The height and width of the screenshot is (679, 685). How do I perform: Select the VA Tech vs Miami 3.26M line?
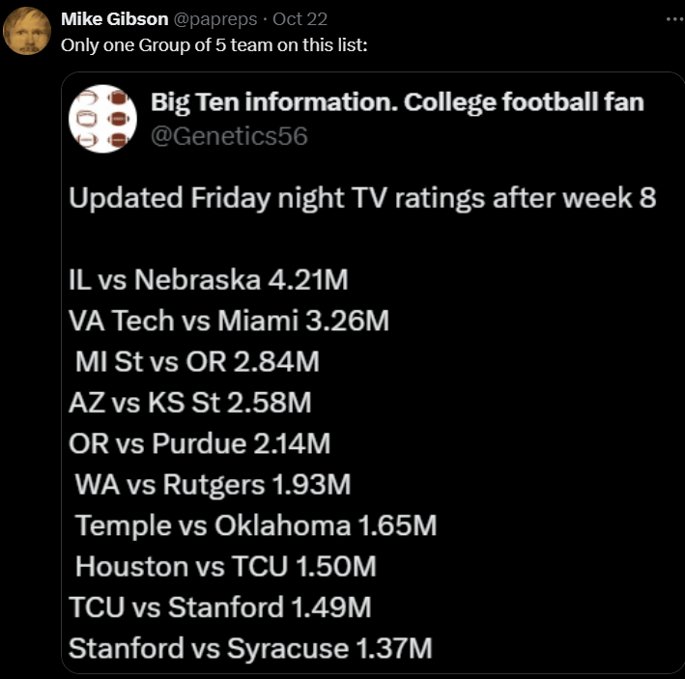tap(229, 321)
